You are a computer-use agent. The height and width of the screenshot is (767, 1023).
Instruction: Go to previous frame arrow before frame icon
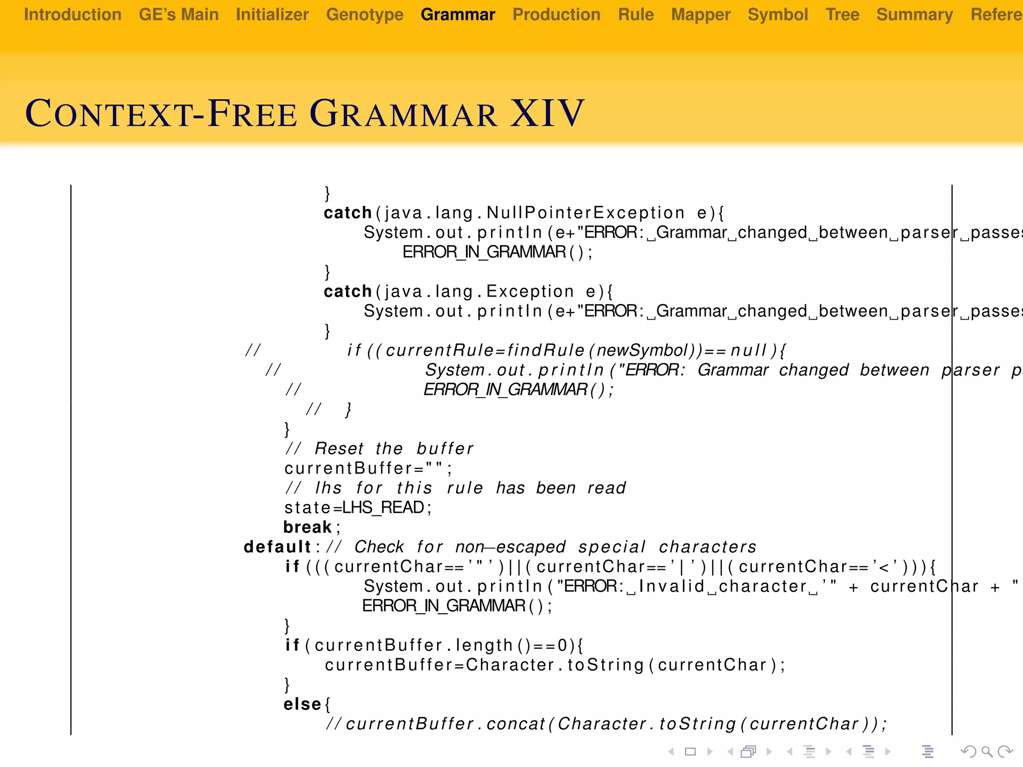[730, 752]
